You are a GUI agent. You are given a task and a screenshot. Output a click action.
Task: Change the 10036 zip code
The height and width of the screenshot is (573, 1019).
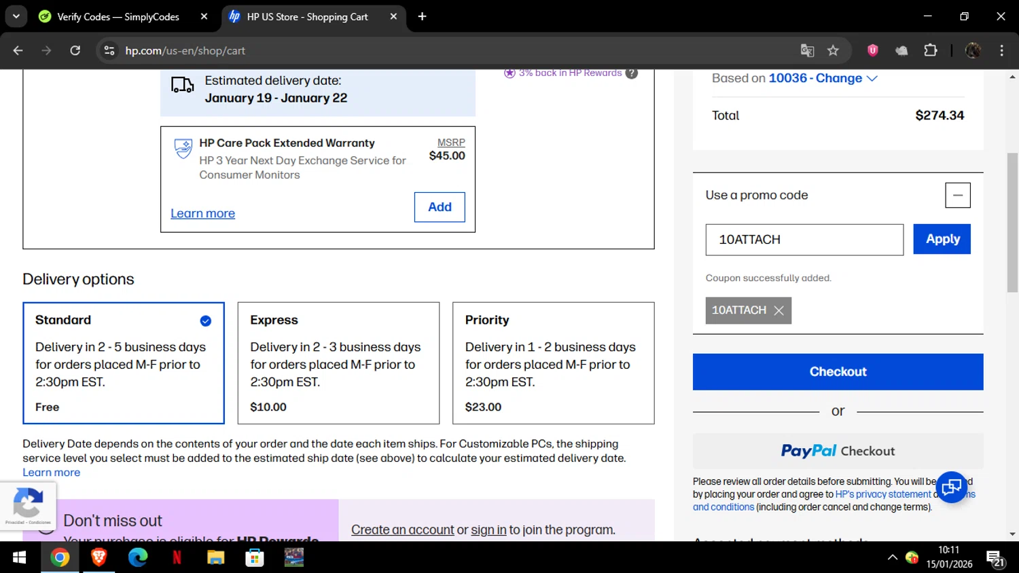[823, 78]
